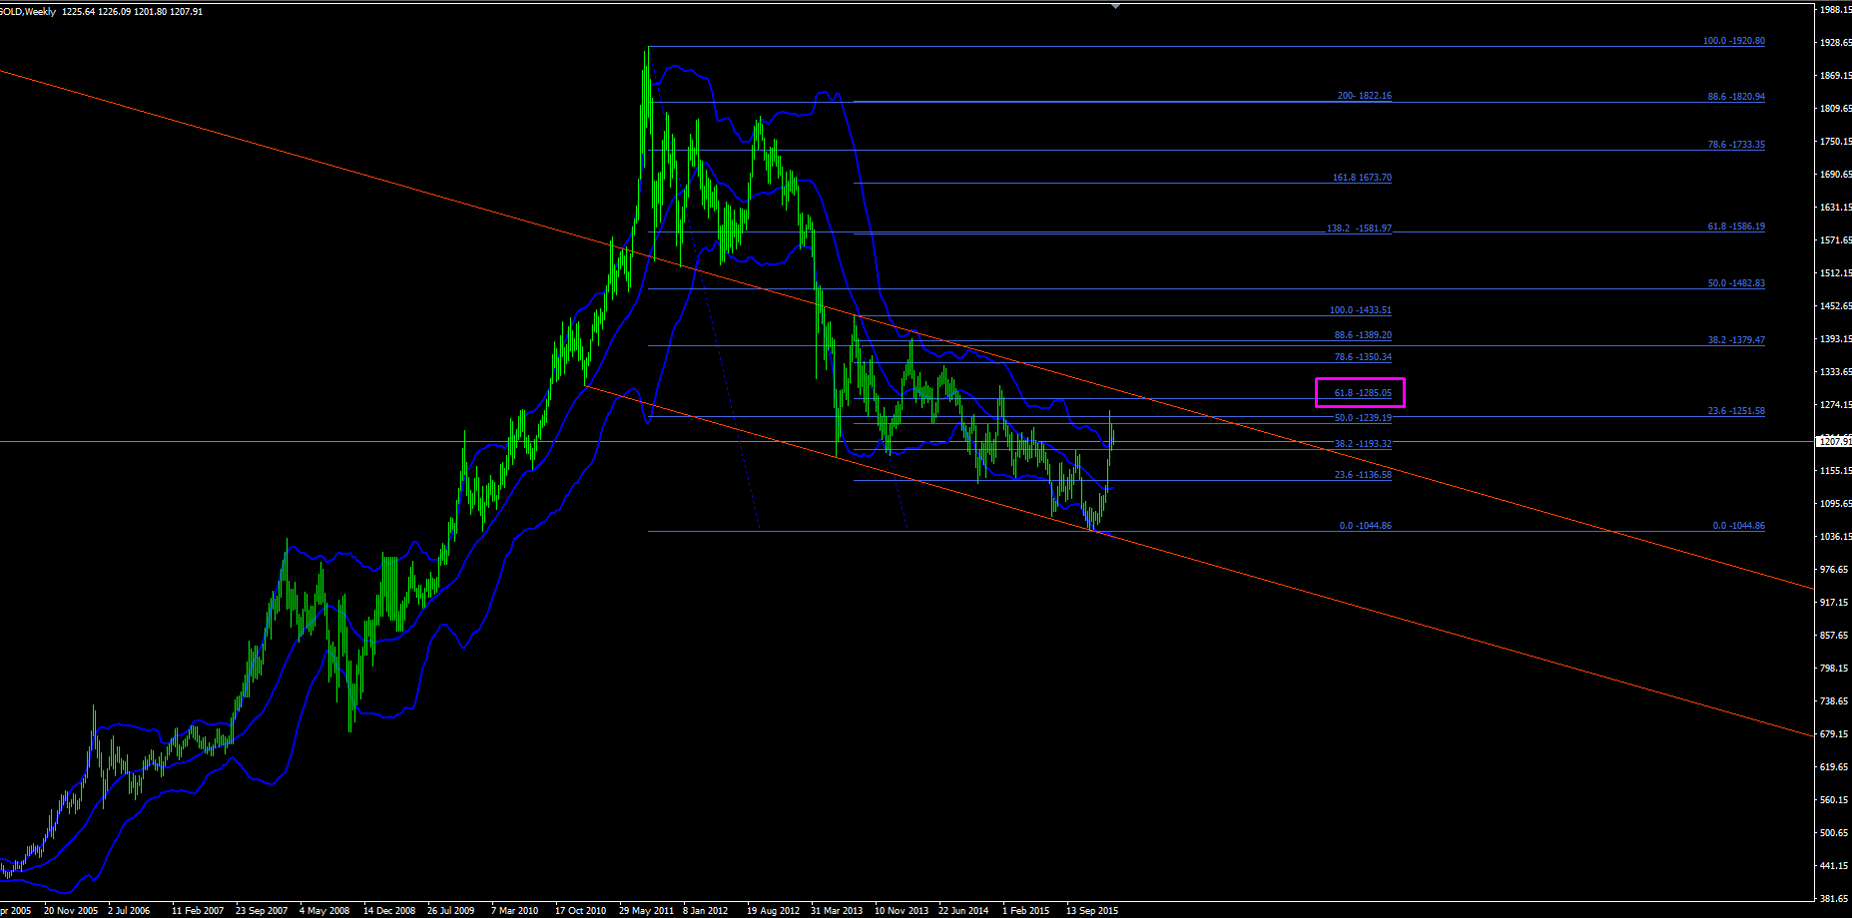
Task: Click price 798.15 on the price scale
Action: tap(1836, 669)
